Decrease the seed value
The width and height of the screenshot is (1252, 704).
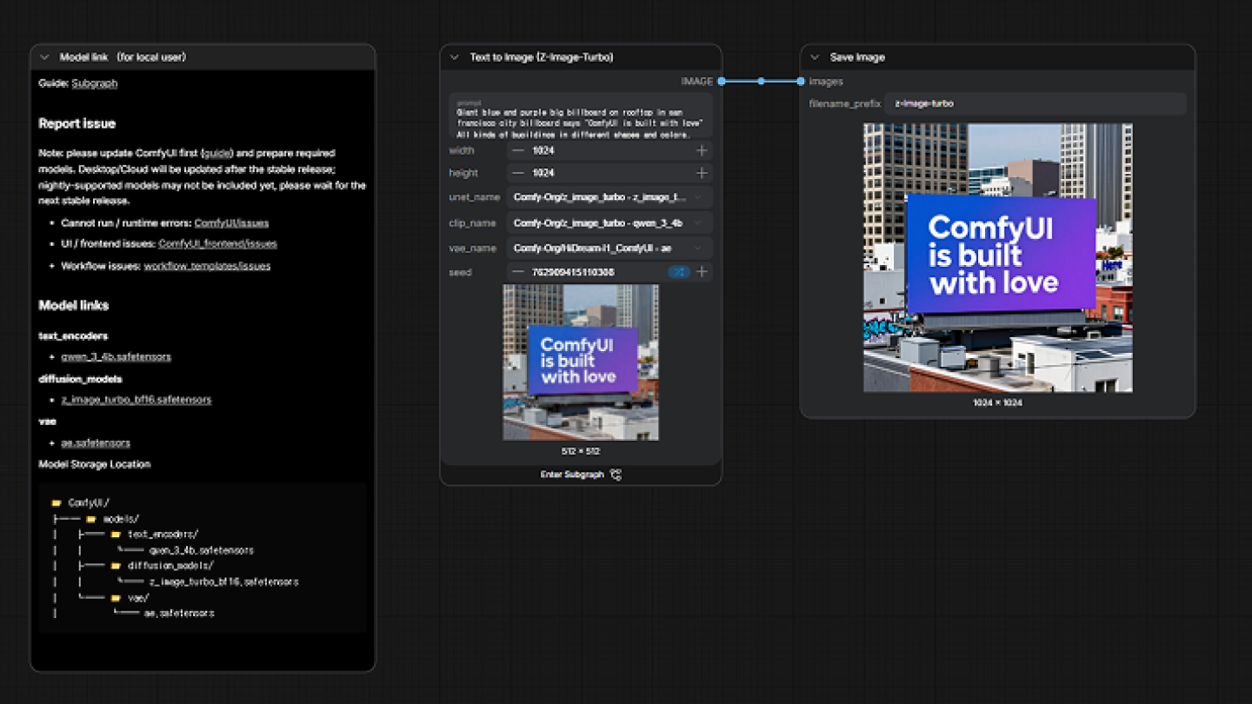[x=518, y=272]
